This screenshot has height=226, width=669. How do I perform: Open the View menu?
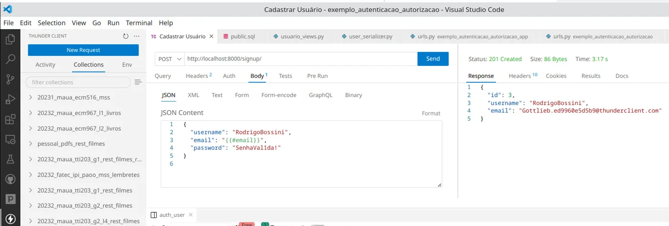[79, 23]
